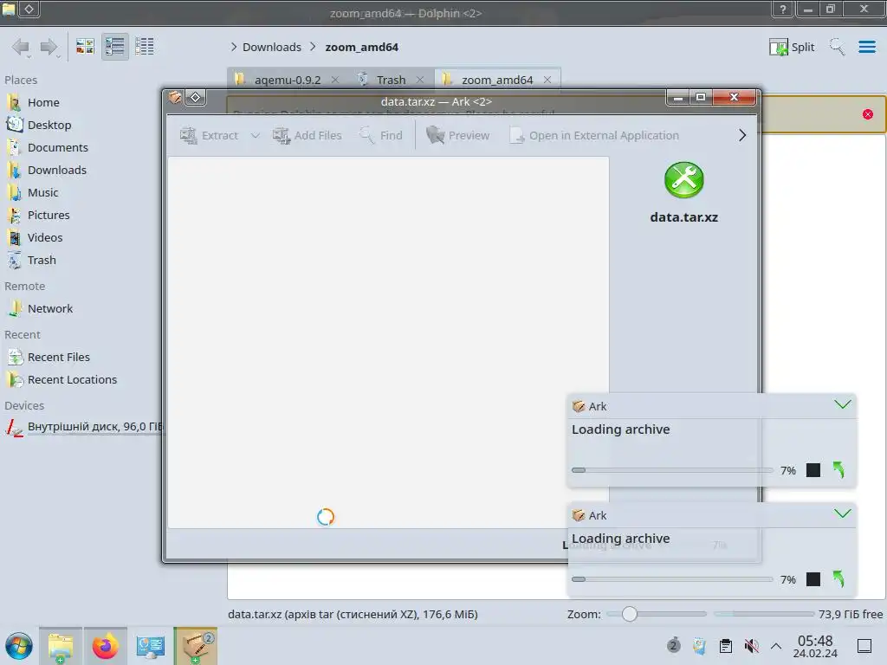Collapse the upper Ark notification
Viewport: 887px width, 665px height.
point(842,404)
